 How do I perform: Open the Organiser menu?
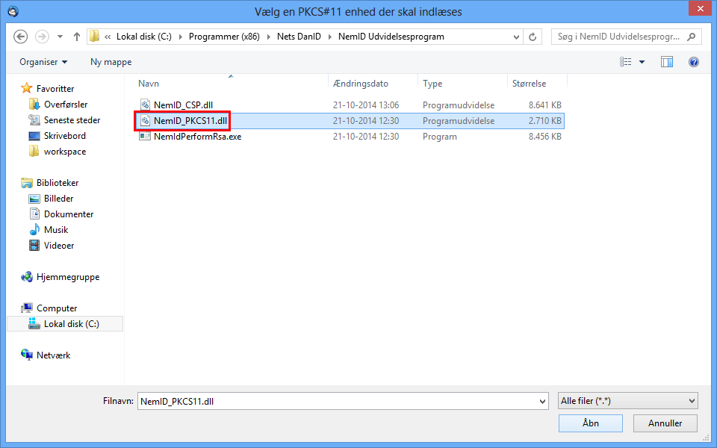[x=43, y=62]
